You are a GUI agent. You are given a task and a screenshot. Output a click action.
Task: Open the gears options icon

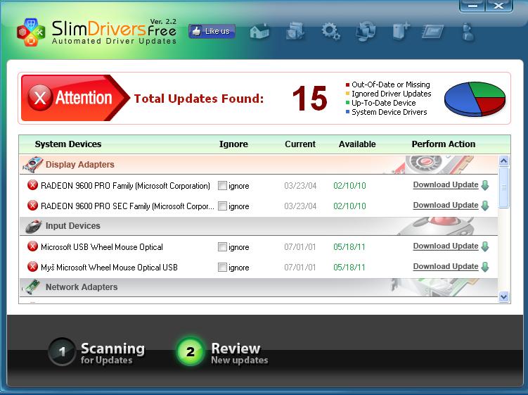coord(330,32)
